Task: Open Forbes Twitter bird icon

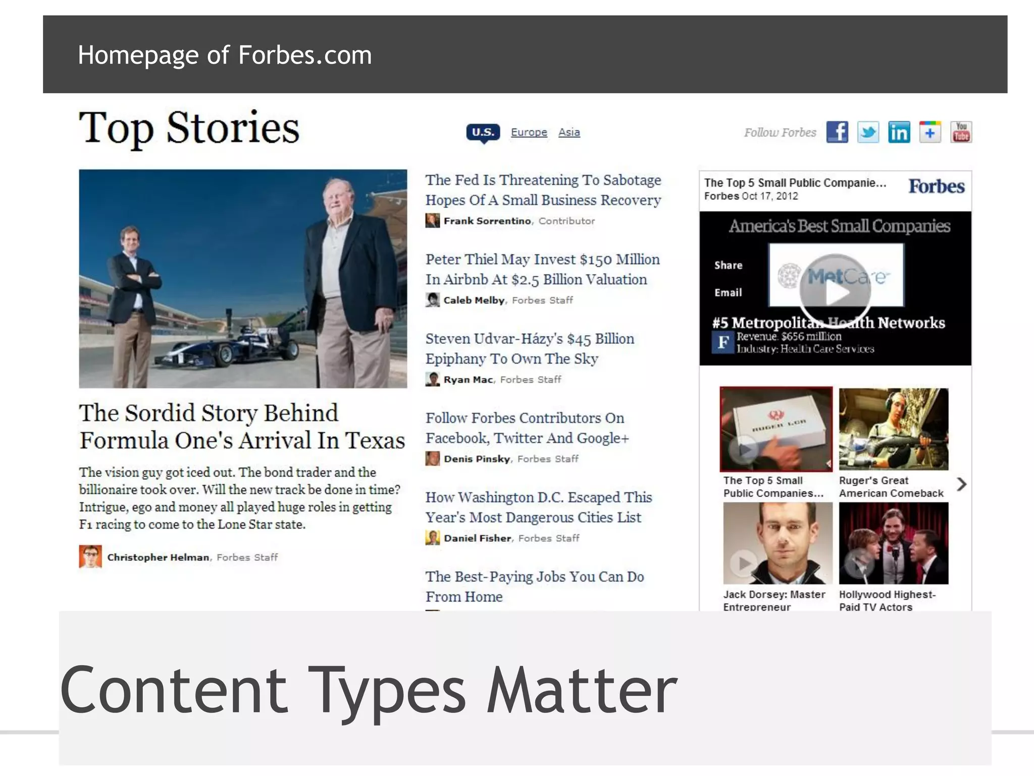Action: 868,132
